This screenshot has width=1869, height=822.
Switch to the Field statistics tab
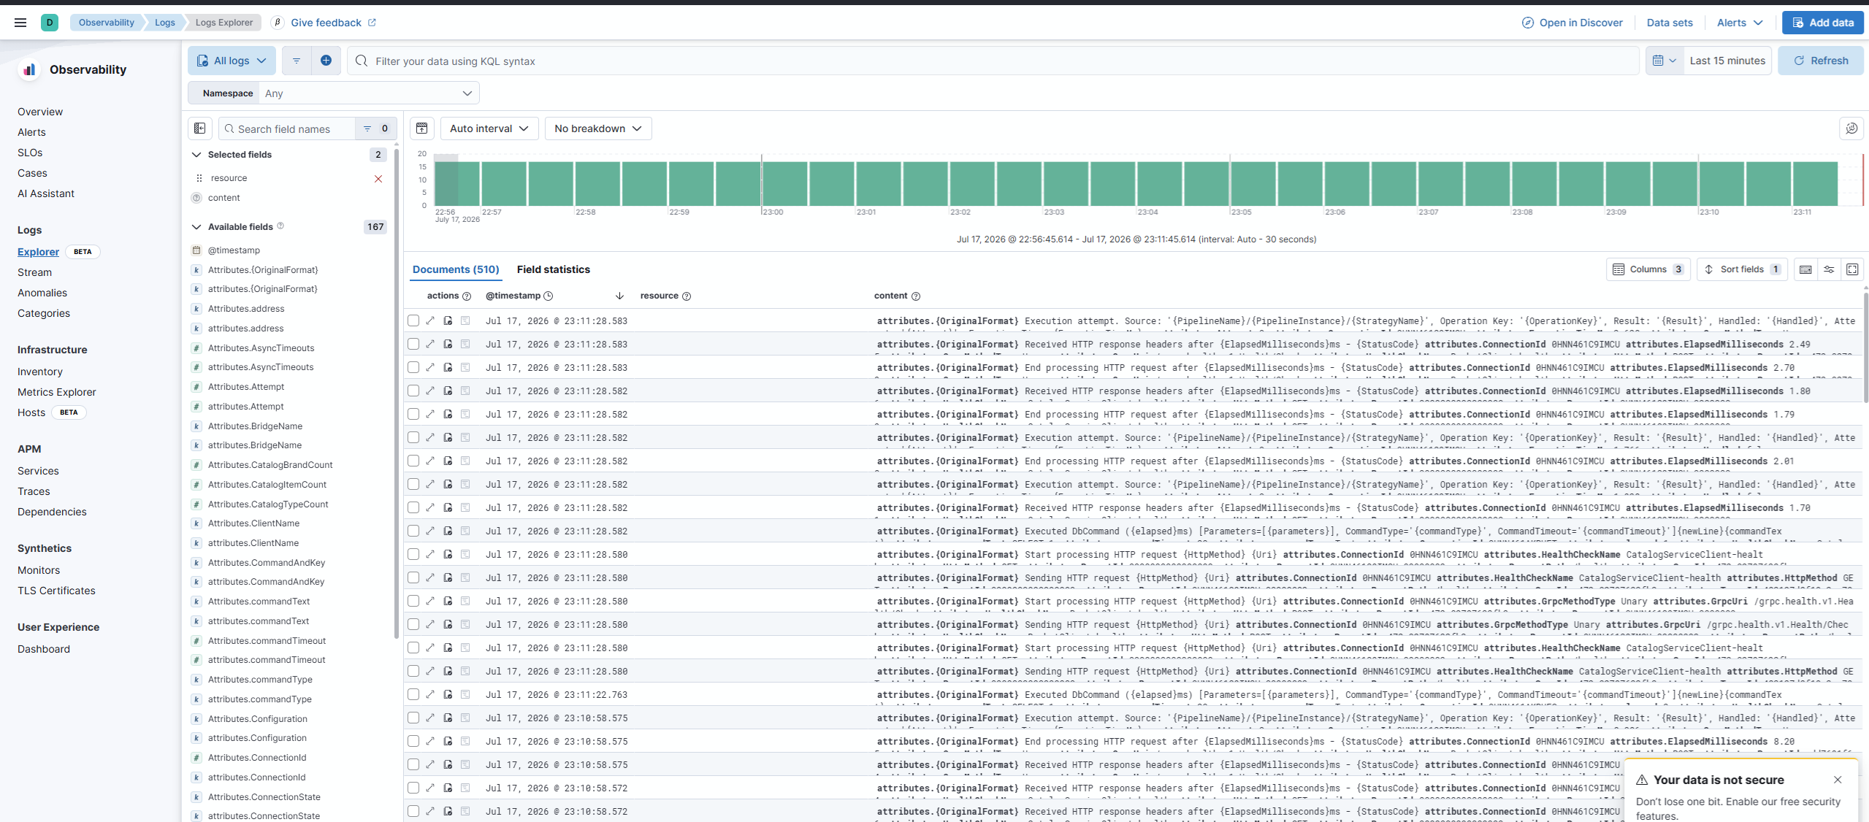point(553,269)
